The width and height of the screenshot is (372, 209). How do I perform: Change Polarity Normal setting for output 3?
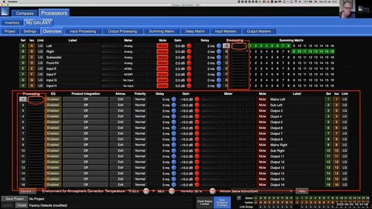[140, 111]
